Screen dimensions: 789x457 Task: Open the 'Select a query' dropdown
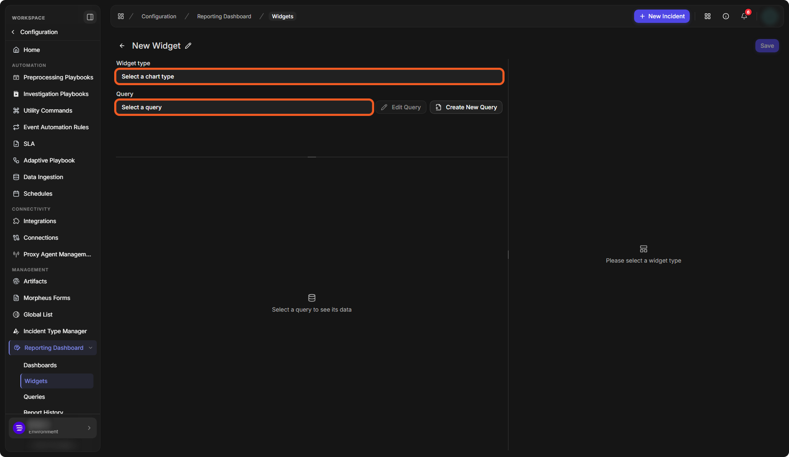(244, 107)
